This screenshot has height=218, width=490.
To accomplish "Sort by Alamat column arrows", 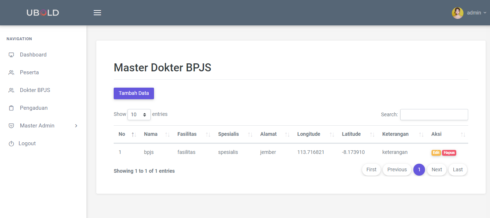I will coord(287,134).
